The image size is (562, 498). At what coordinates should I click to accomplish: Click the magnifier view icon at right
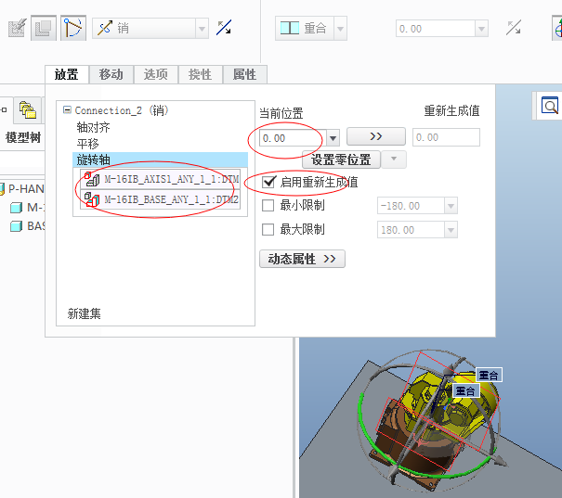[550, 106]
